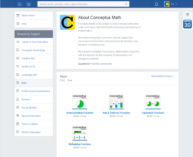
Task: Go to the home icon in top bar
Action: tap(19, 4)
